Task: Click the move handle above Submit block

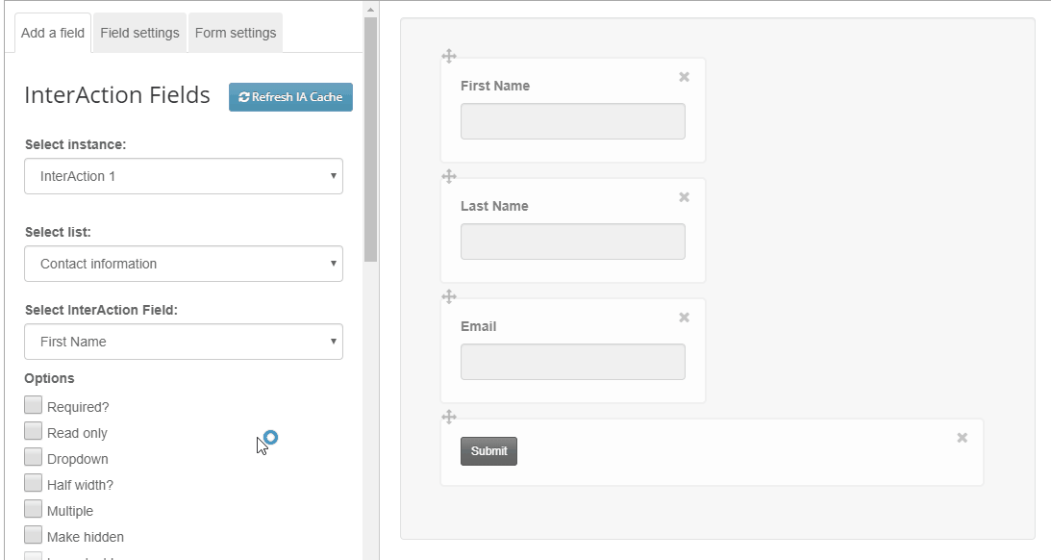Action: click(449, 417)
